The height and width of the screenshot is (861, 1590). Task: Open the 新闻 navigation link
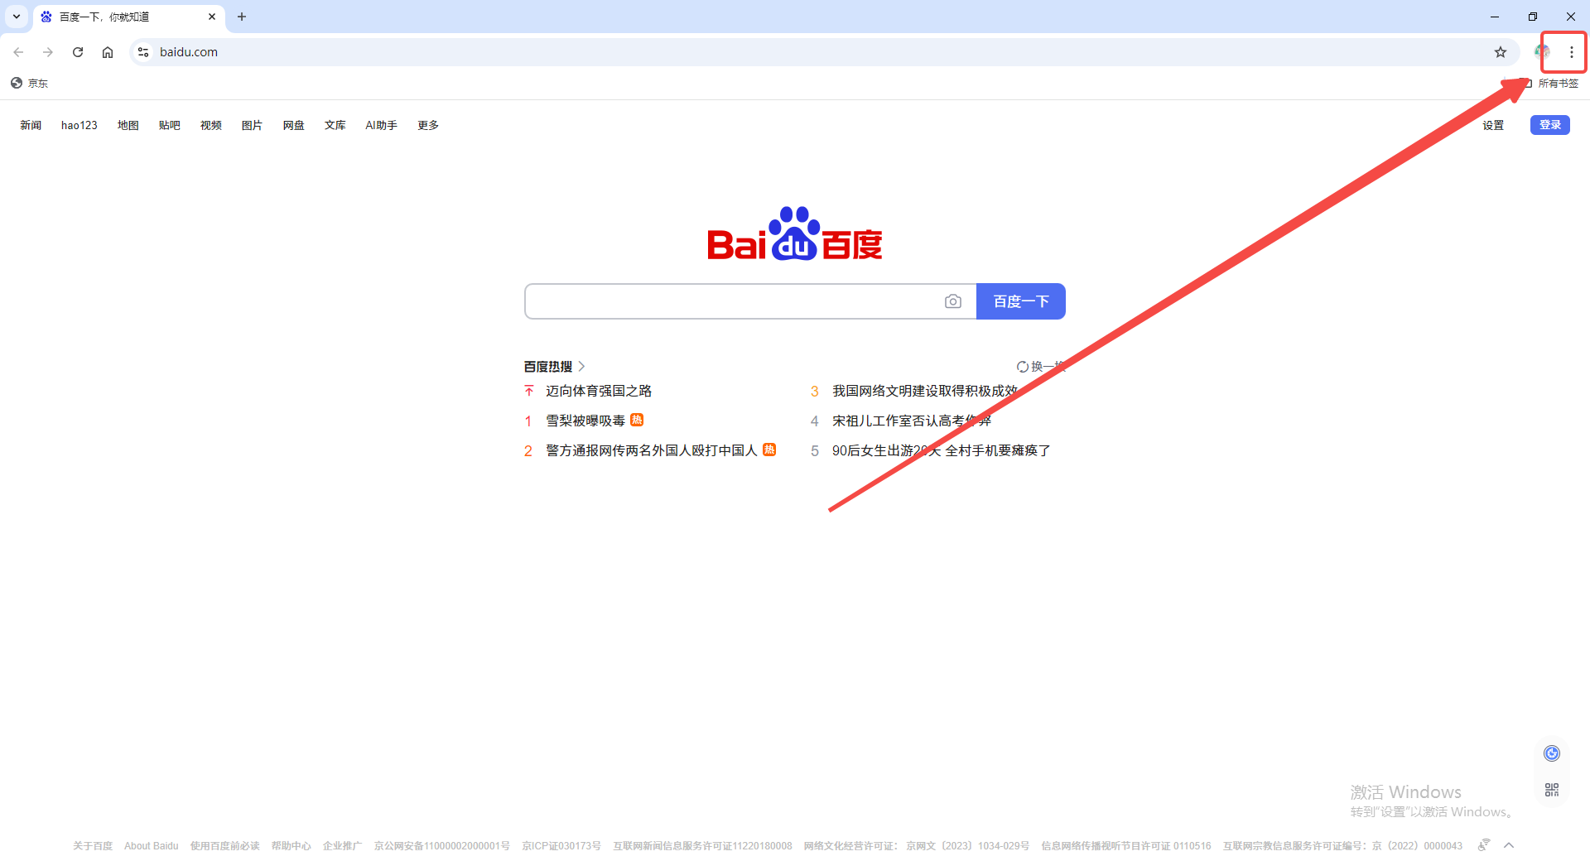(x=31, y=125)
